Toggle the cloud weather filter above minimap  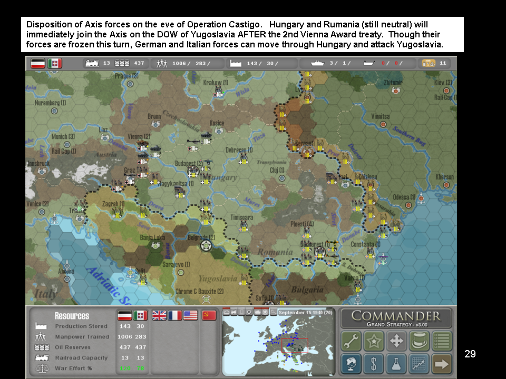coord(227,312)
